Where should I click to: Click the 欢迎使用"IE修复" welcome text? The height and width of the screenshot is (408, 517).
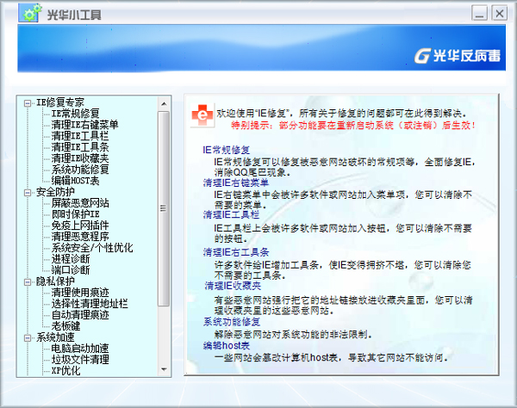341,114
